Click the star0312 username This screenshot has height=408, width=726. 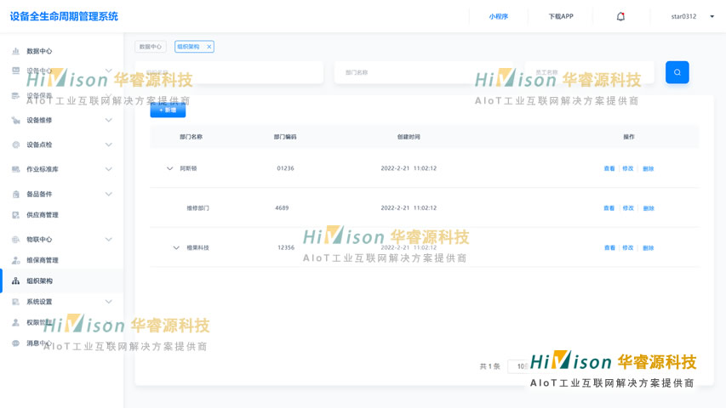tap(683, 17)
